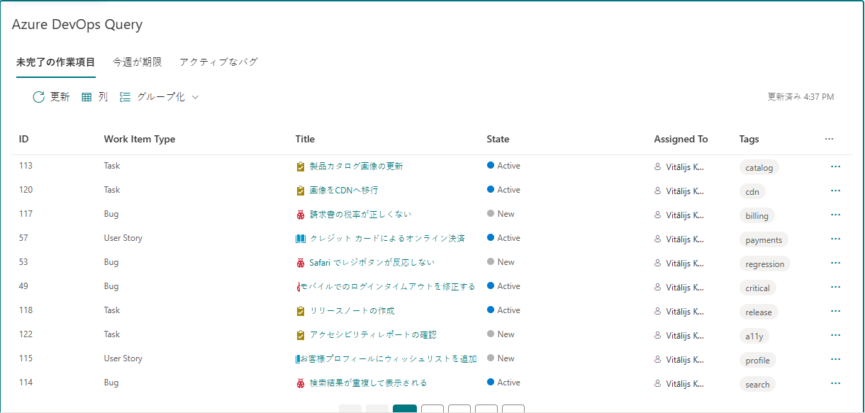Open bug Safari でレジボタンが反応しない

(x=372, y=263)
